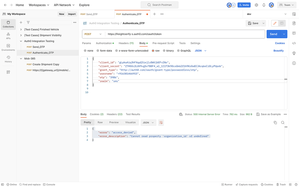Viewport: 299px width, 187px height.
Task: Open the Collections icon in the left sidebar
Action: [x=8, y=24]
